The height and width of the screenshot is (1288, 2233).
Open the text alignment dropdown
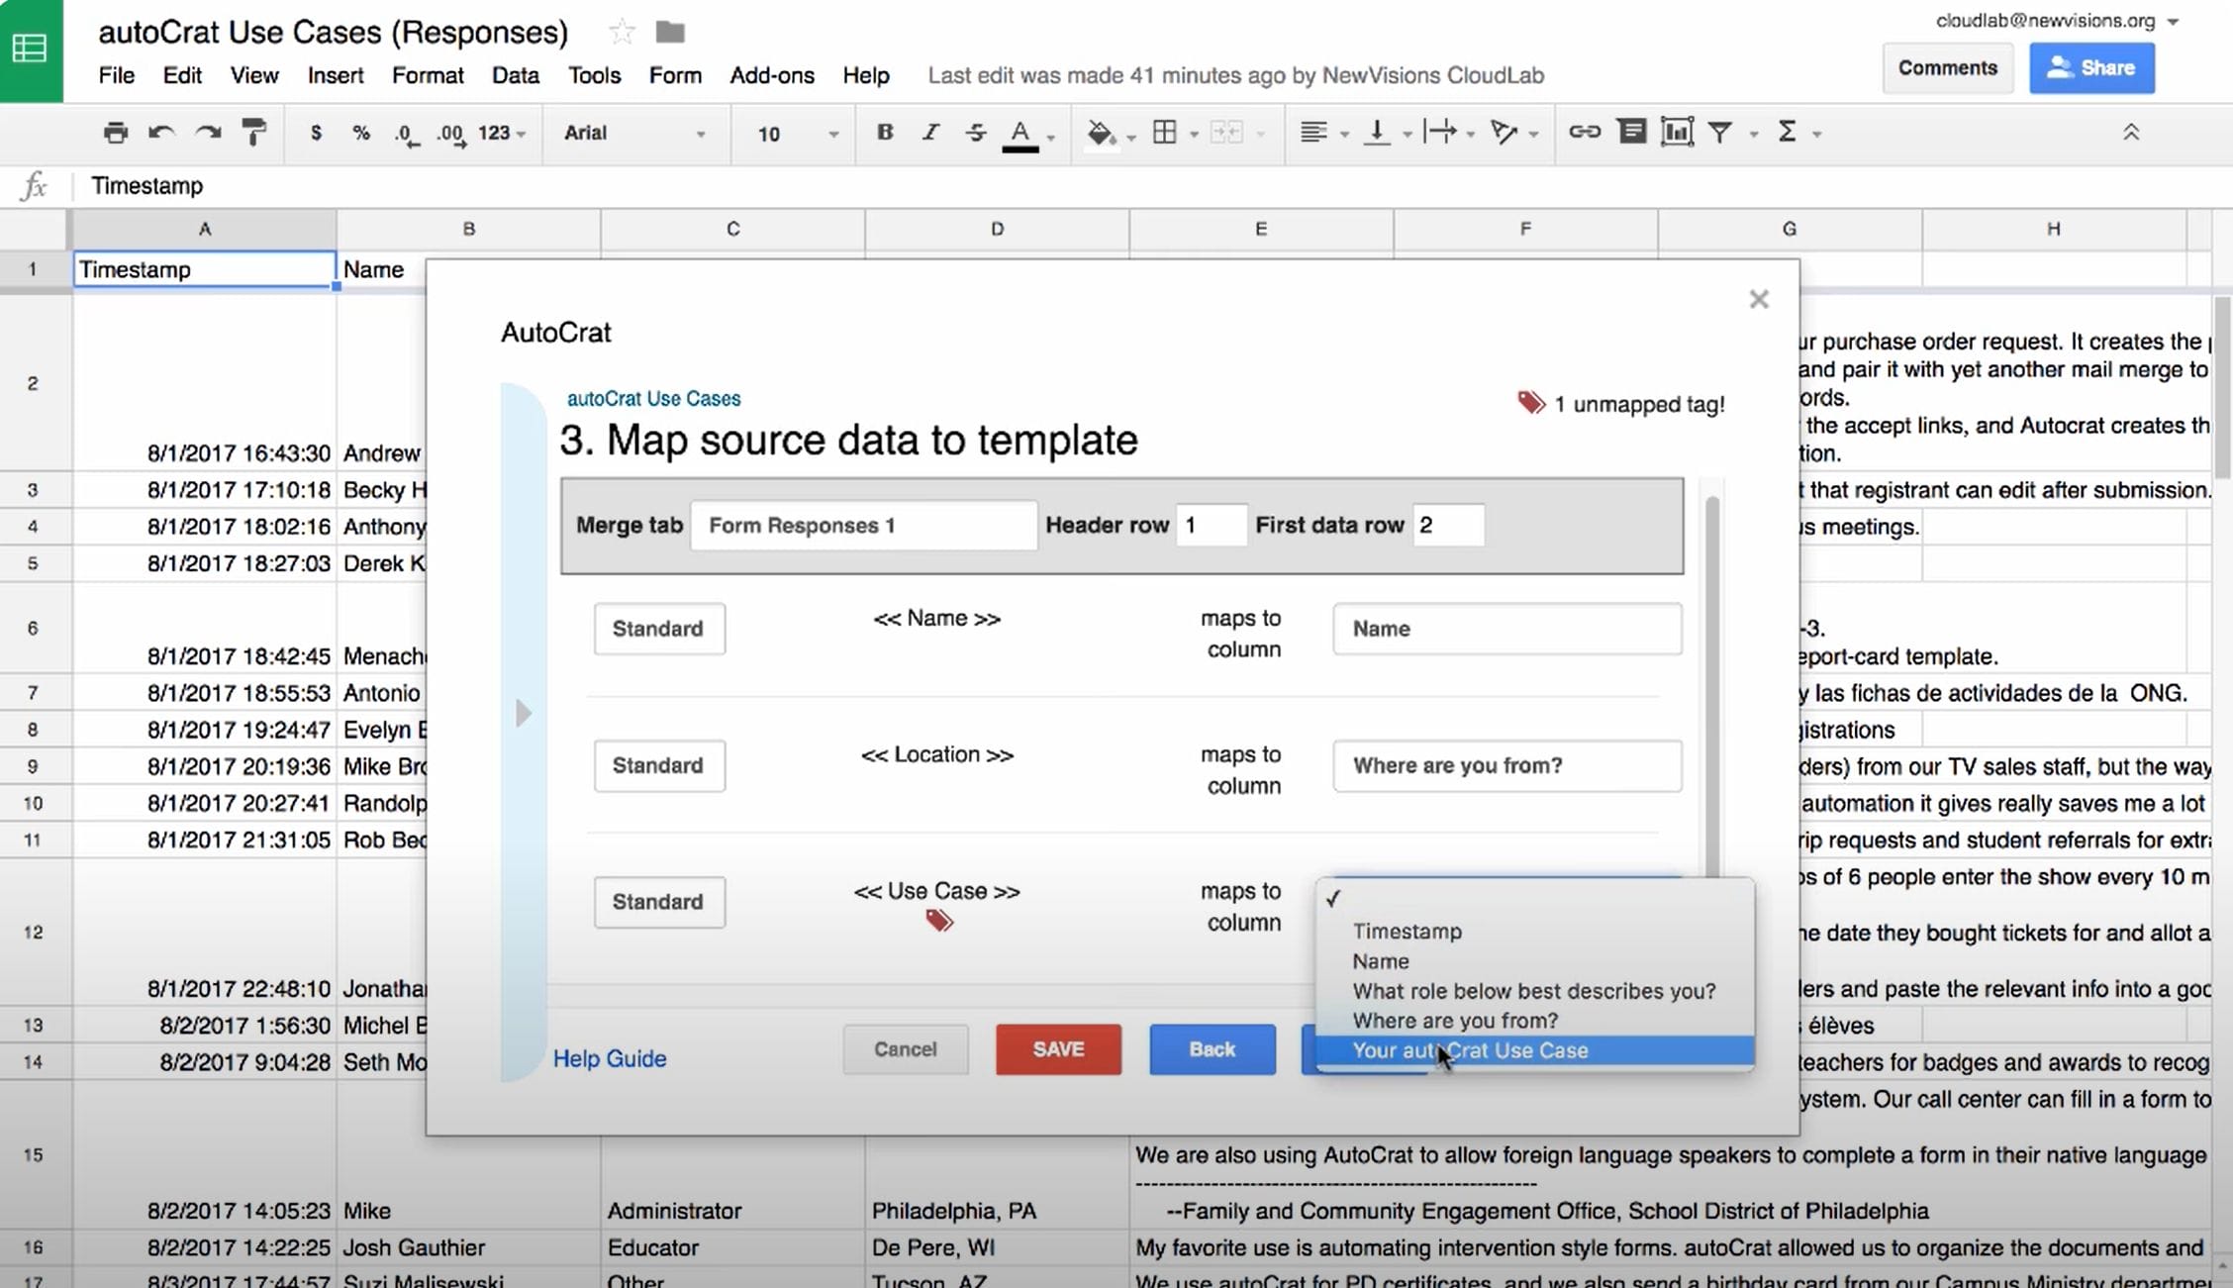[1321, 132]
